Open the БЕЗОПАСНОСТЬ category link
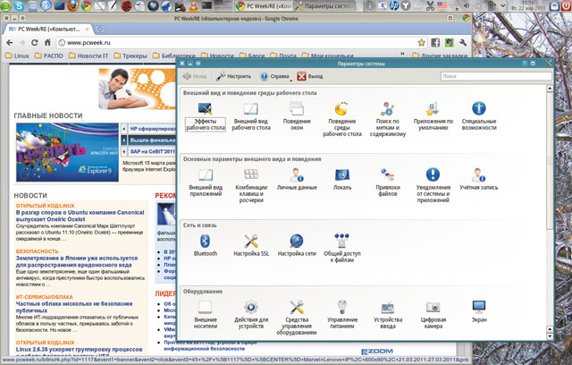Viewport: 572px width, 365px height. pos(37,251)
